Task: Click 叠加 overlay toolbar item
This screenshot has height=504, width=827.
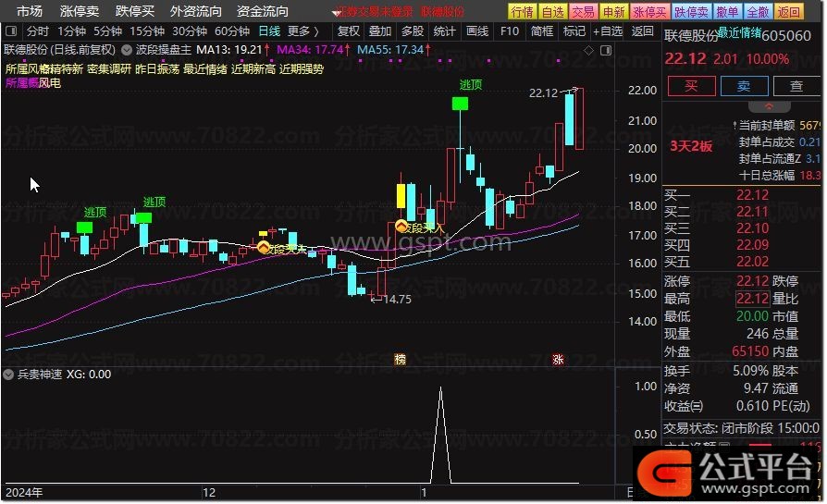Action: pyautogui.click(x=380, y=31)
